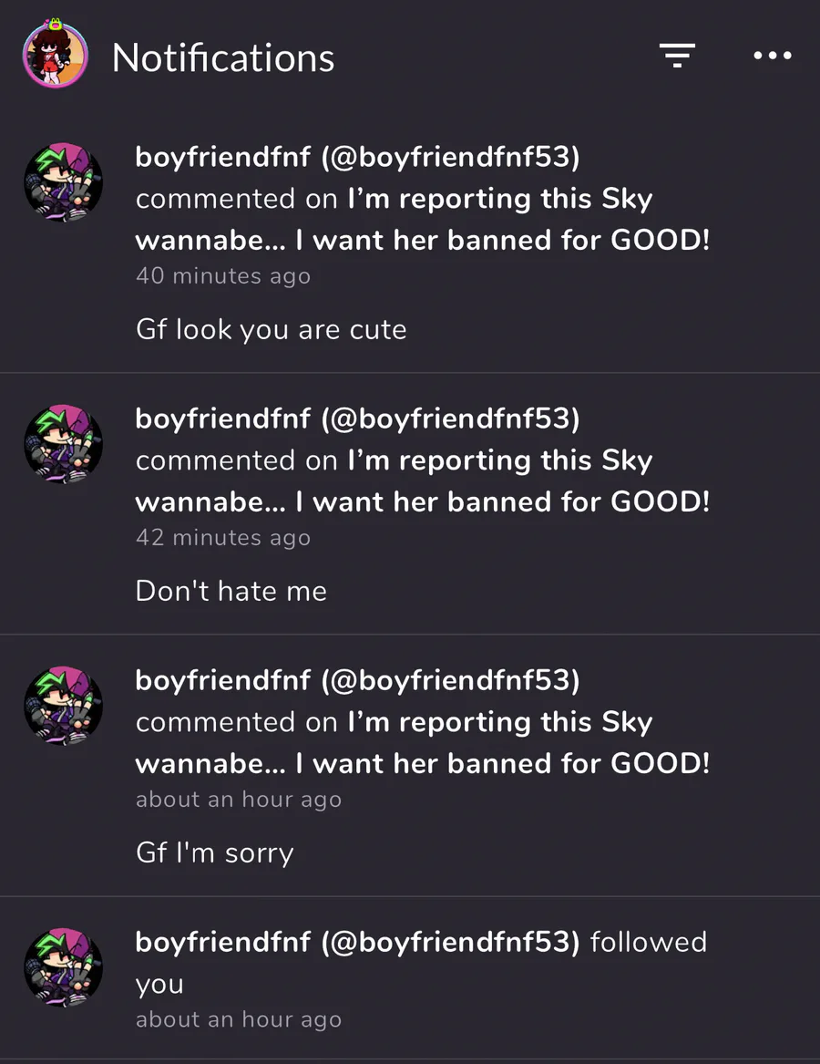Tap your profile avatar in the header
This screenshot has height=1064, width=820.
point(55,55)
